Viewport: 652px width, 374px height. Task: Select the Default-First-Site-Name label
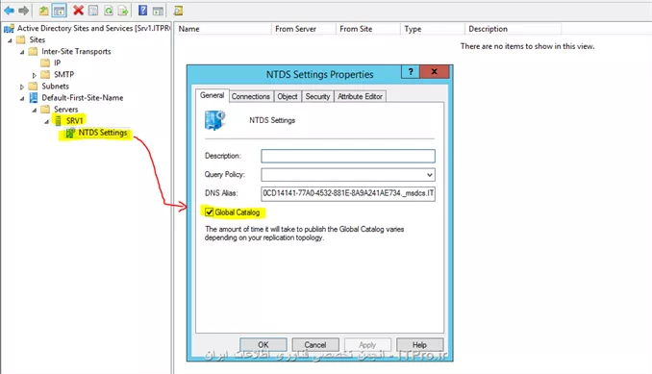click(83, 98)
